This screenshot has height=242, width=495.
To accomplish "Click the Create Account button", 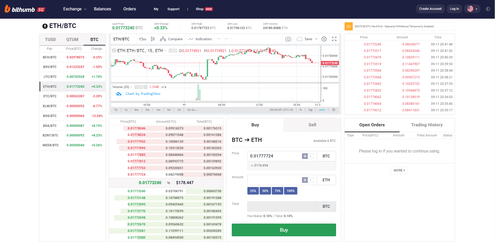I will [x=430, y=9].
